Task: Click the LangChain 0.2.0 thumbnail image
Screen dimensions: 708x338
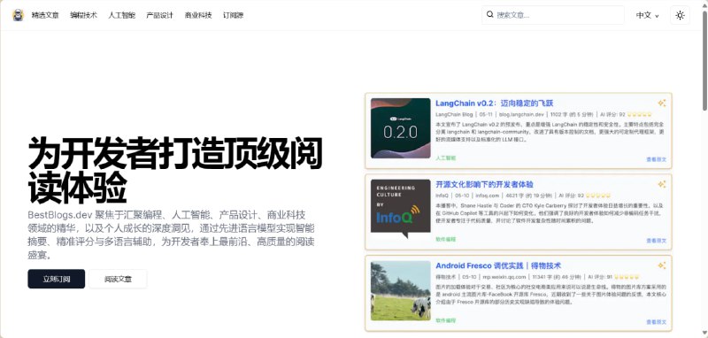Action: click(x=401, y=128)
